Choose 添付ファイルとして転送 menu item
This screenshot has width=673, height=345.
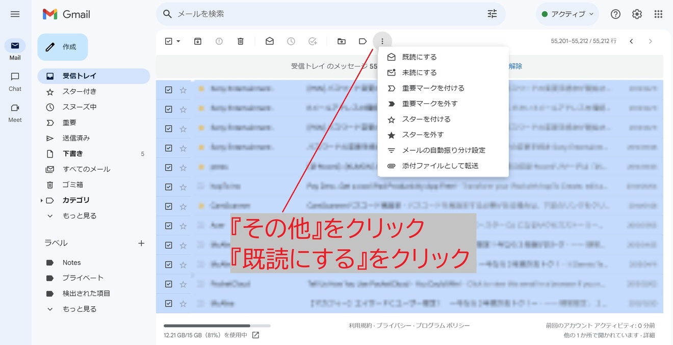[x=443, y=166]
